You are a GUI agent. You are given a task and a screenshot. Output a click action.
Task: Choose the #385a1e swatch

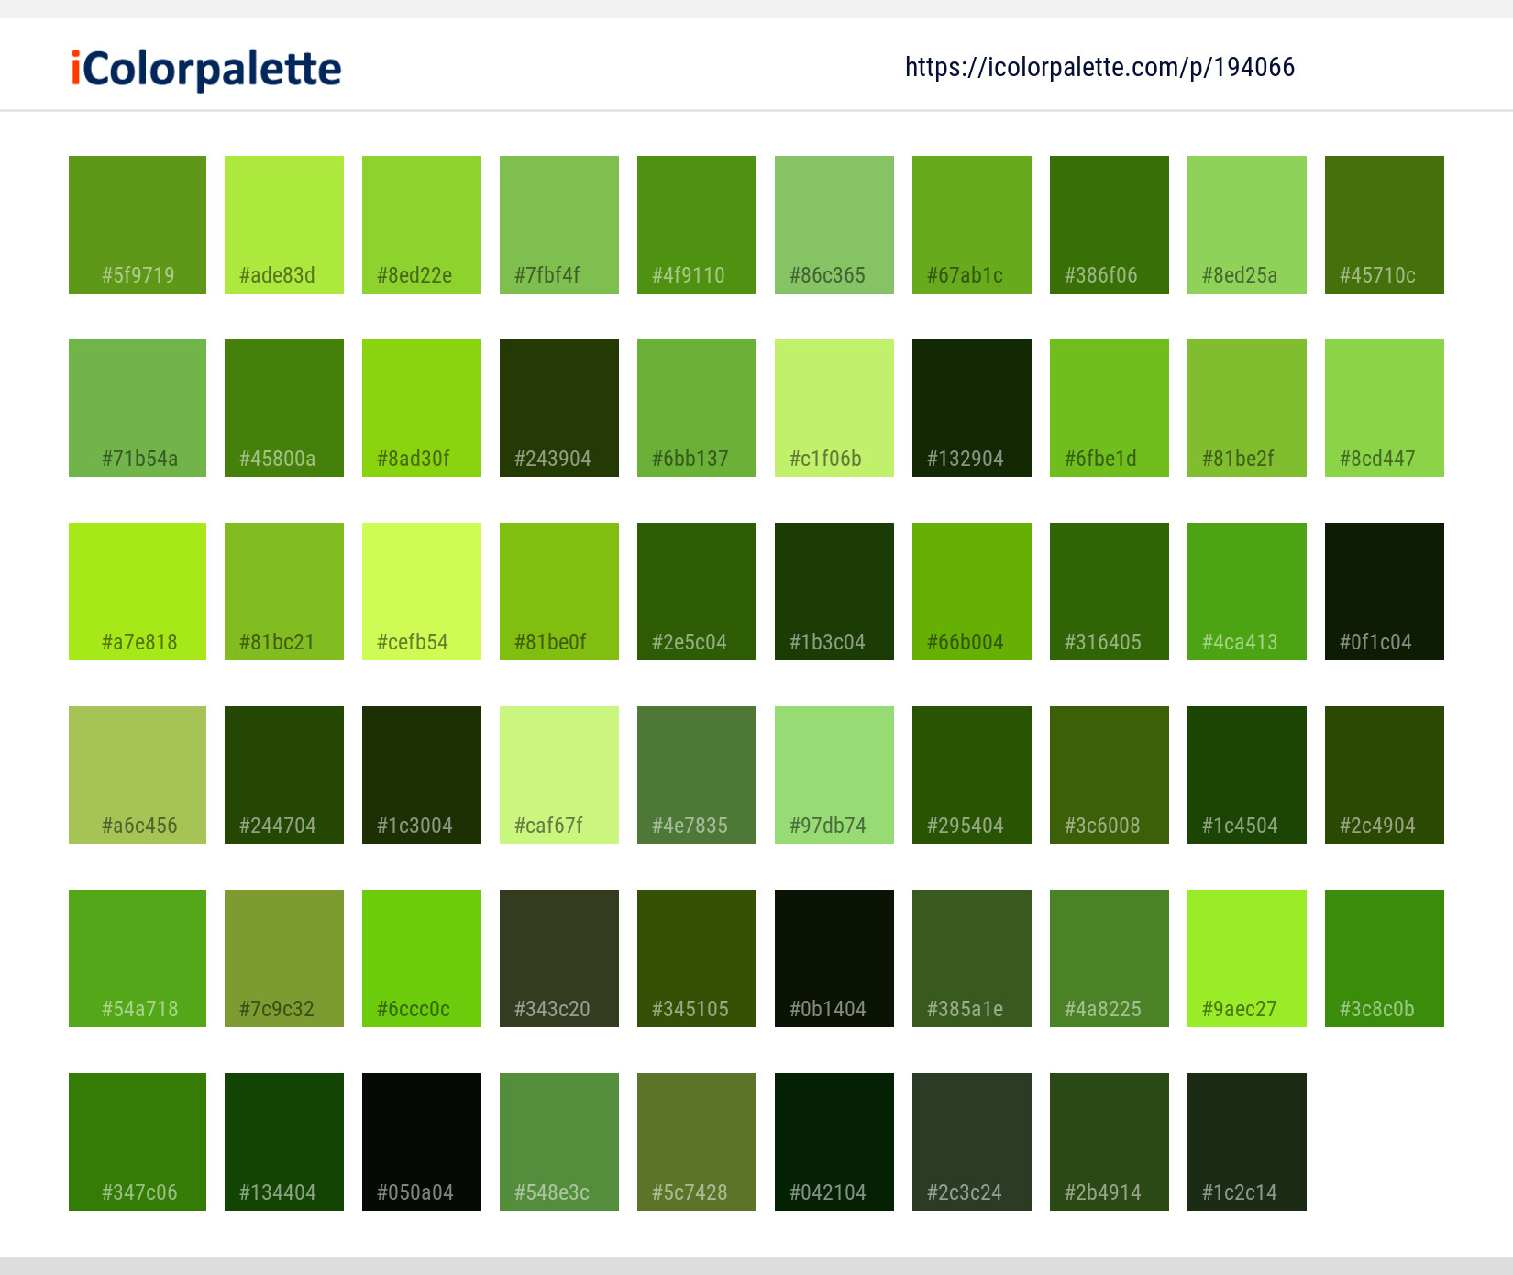click(972, 959)
